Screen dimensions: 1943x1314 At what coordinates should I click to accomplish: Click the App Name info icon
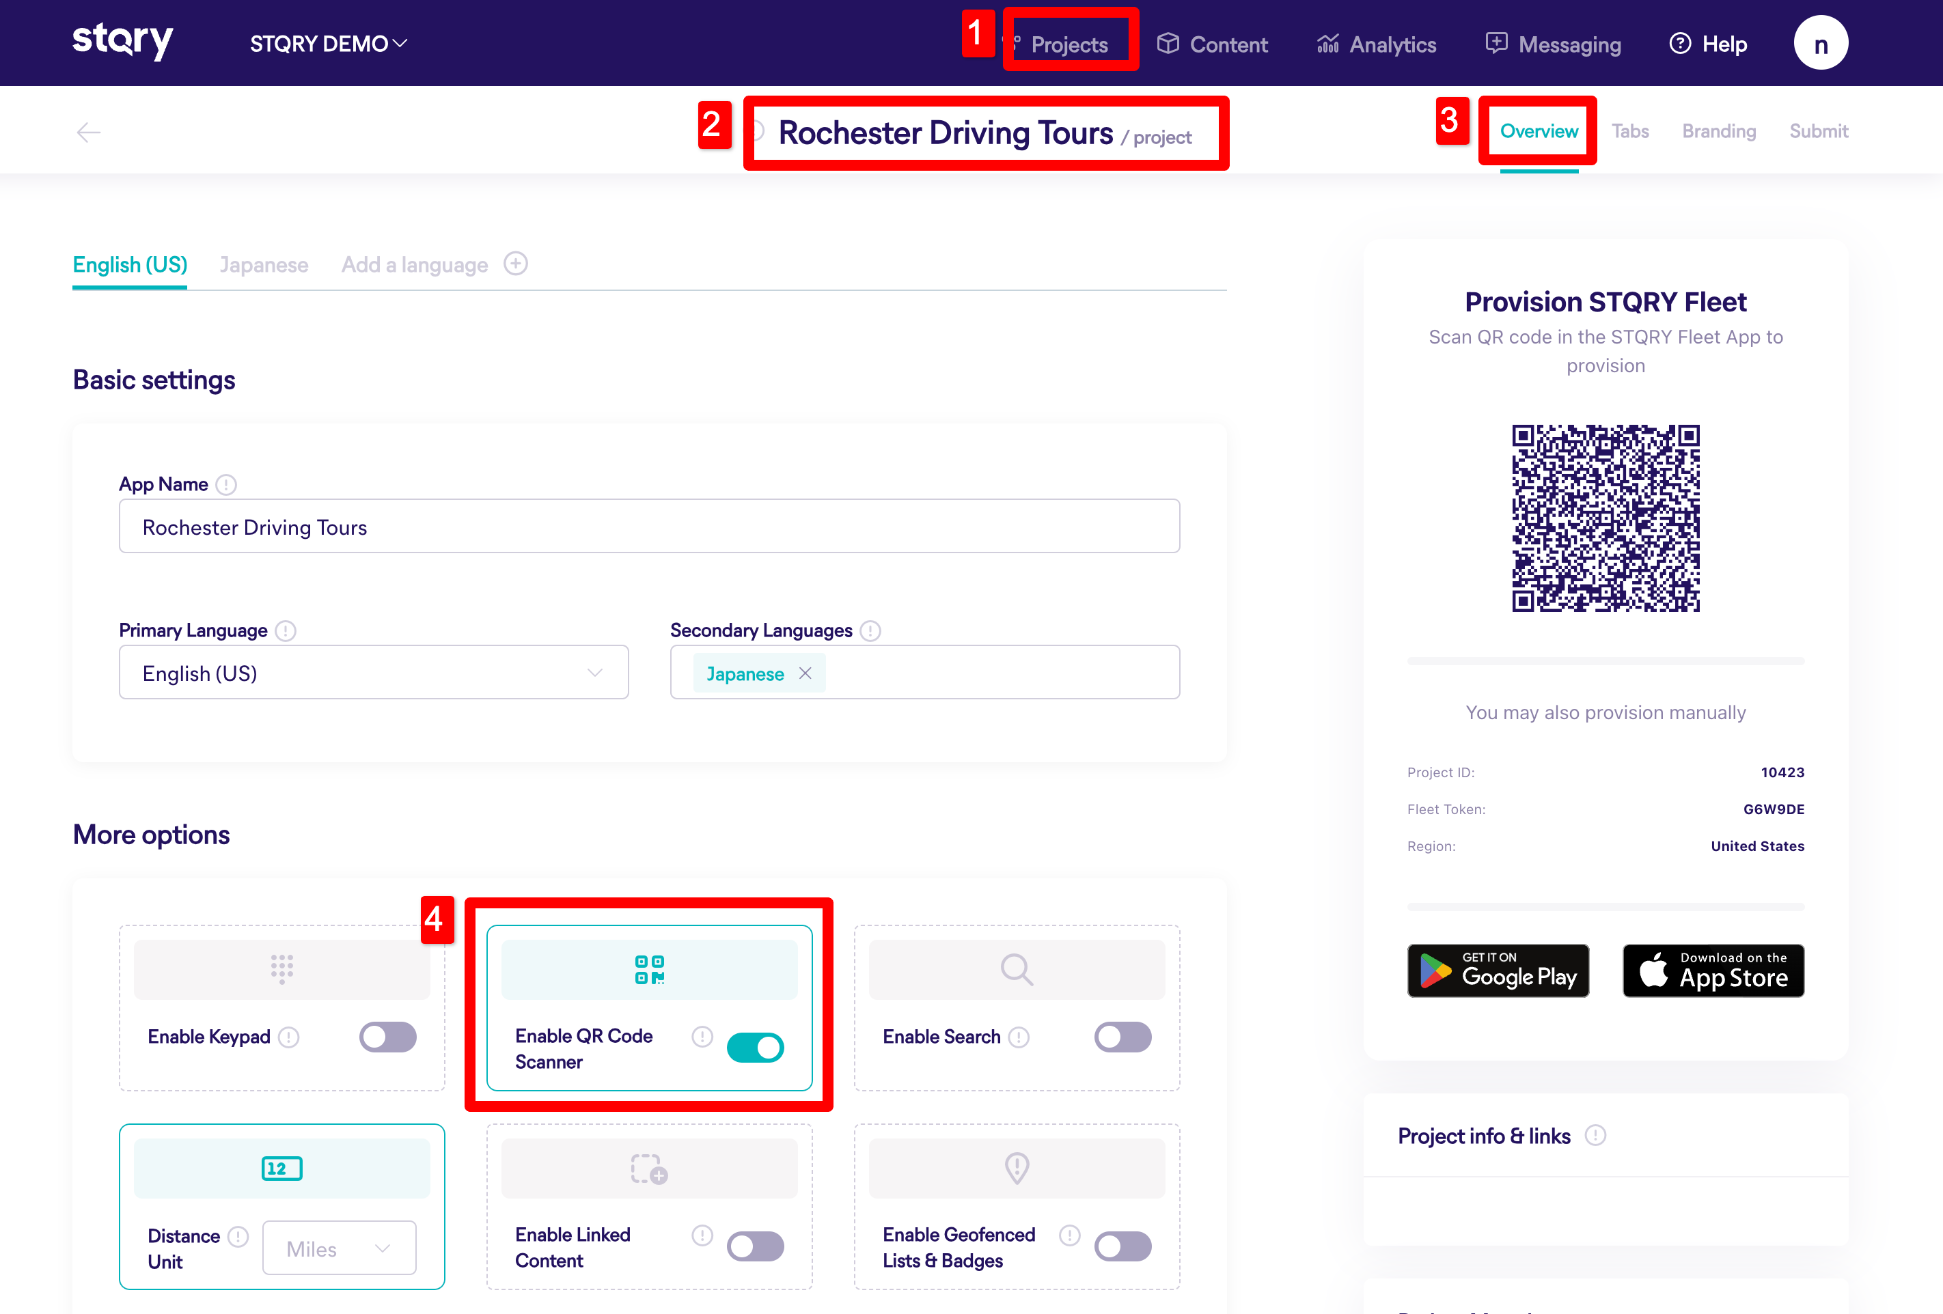coord(225,485)
